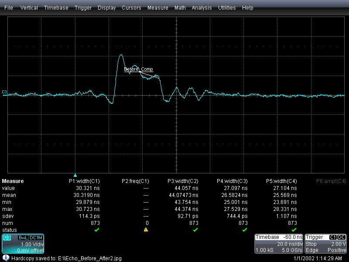Open the Analysis menu
The height and width of the screenshot is (262, 349).
point(202,8)
